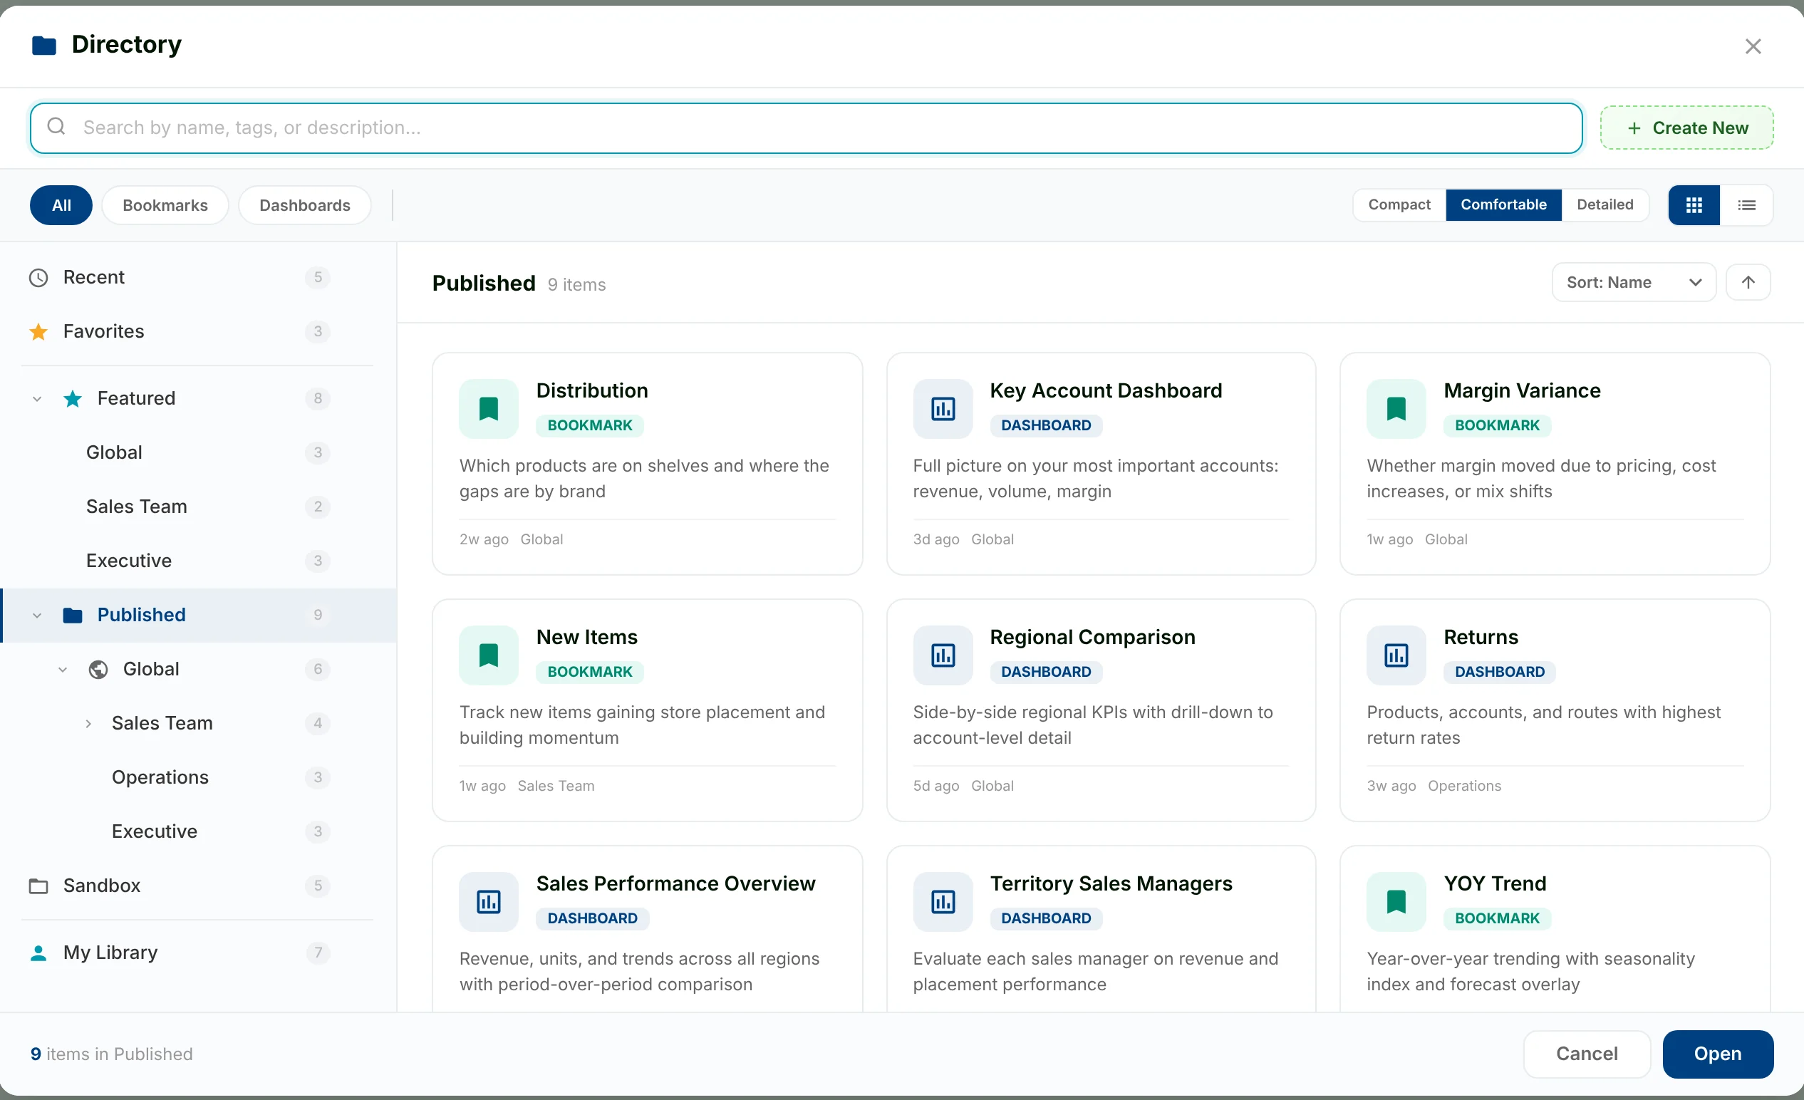Click the New Items bookmark icon
Image resolution: width=1804 pixels, height=1100 pixels.
click(x=488, y=655)
